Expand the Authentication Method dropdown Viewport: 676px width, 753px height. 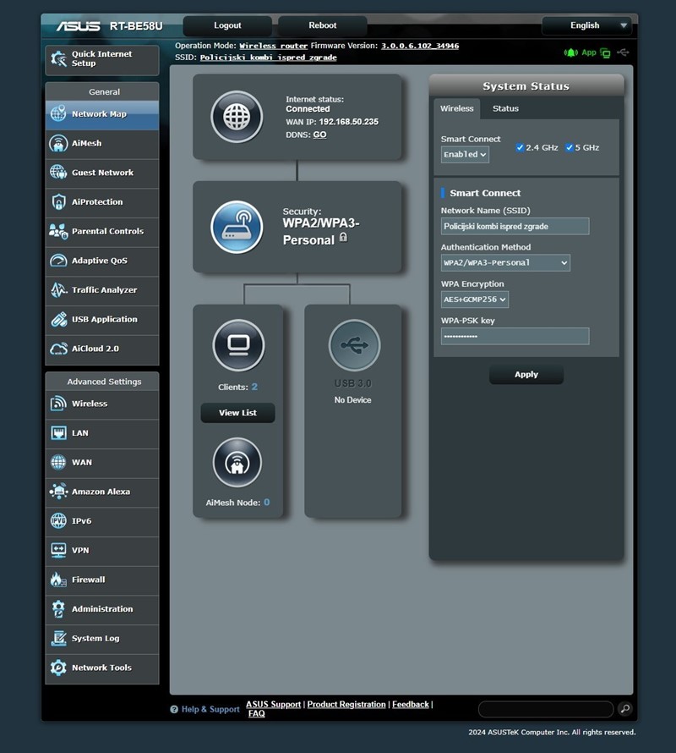tap(505, 263)
